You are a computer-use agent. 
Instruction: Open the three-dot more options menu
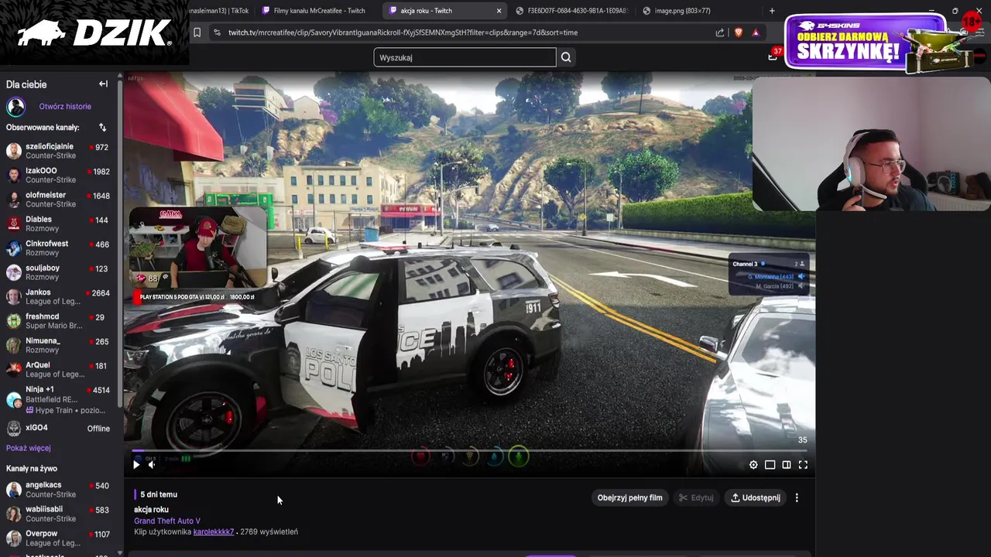[797, 497]
